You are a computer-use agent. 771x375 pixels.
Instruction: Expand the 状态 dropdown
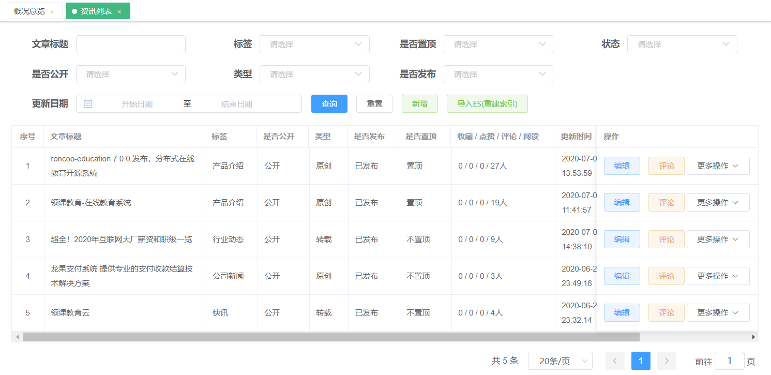click(682, 44)
